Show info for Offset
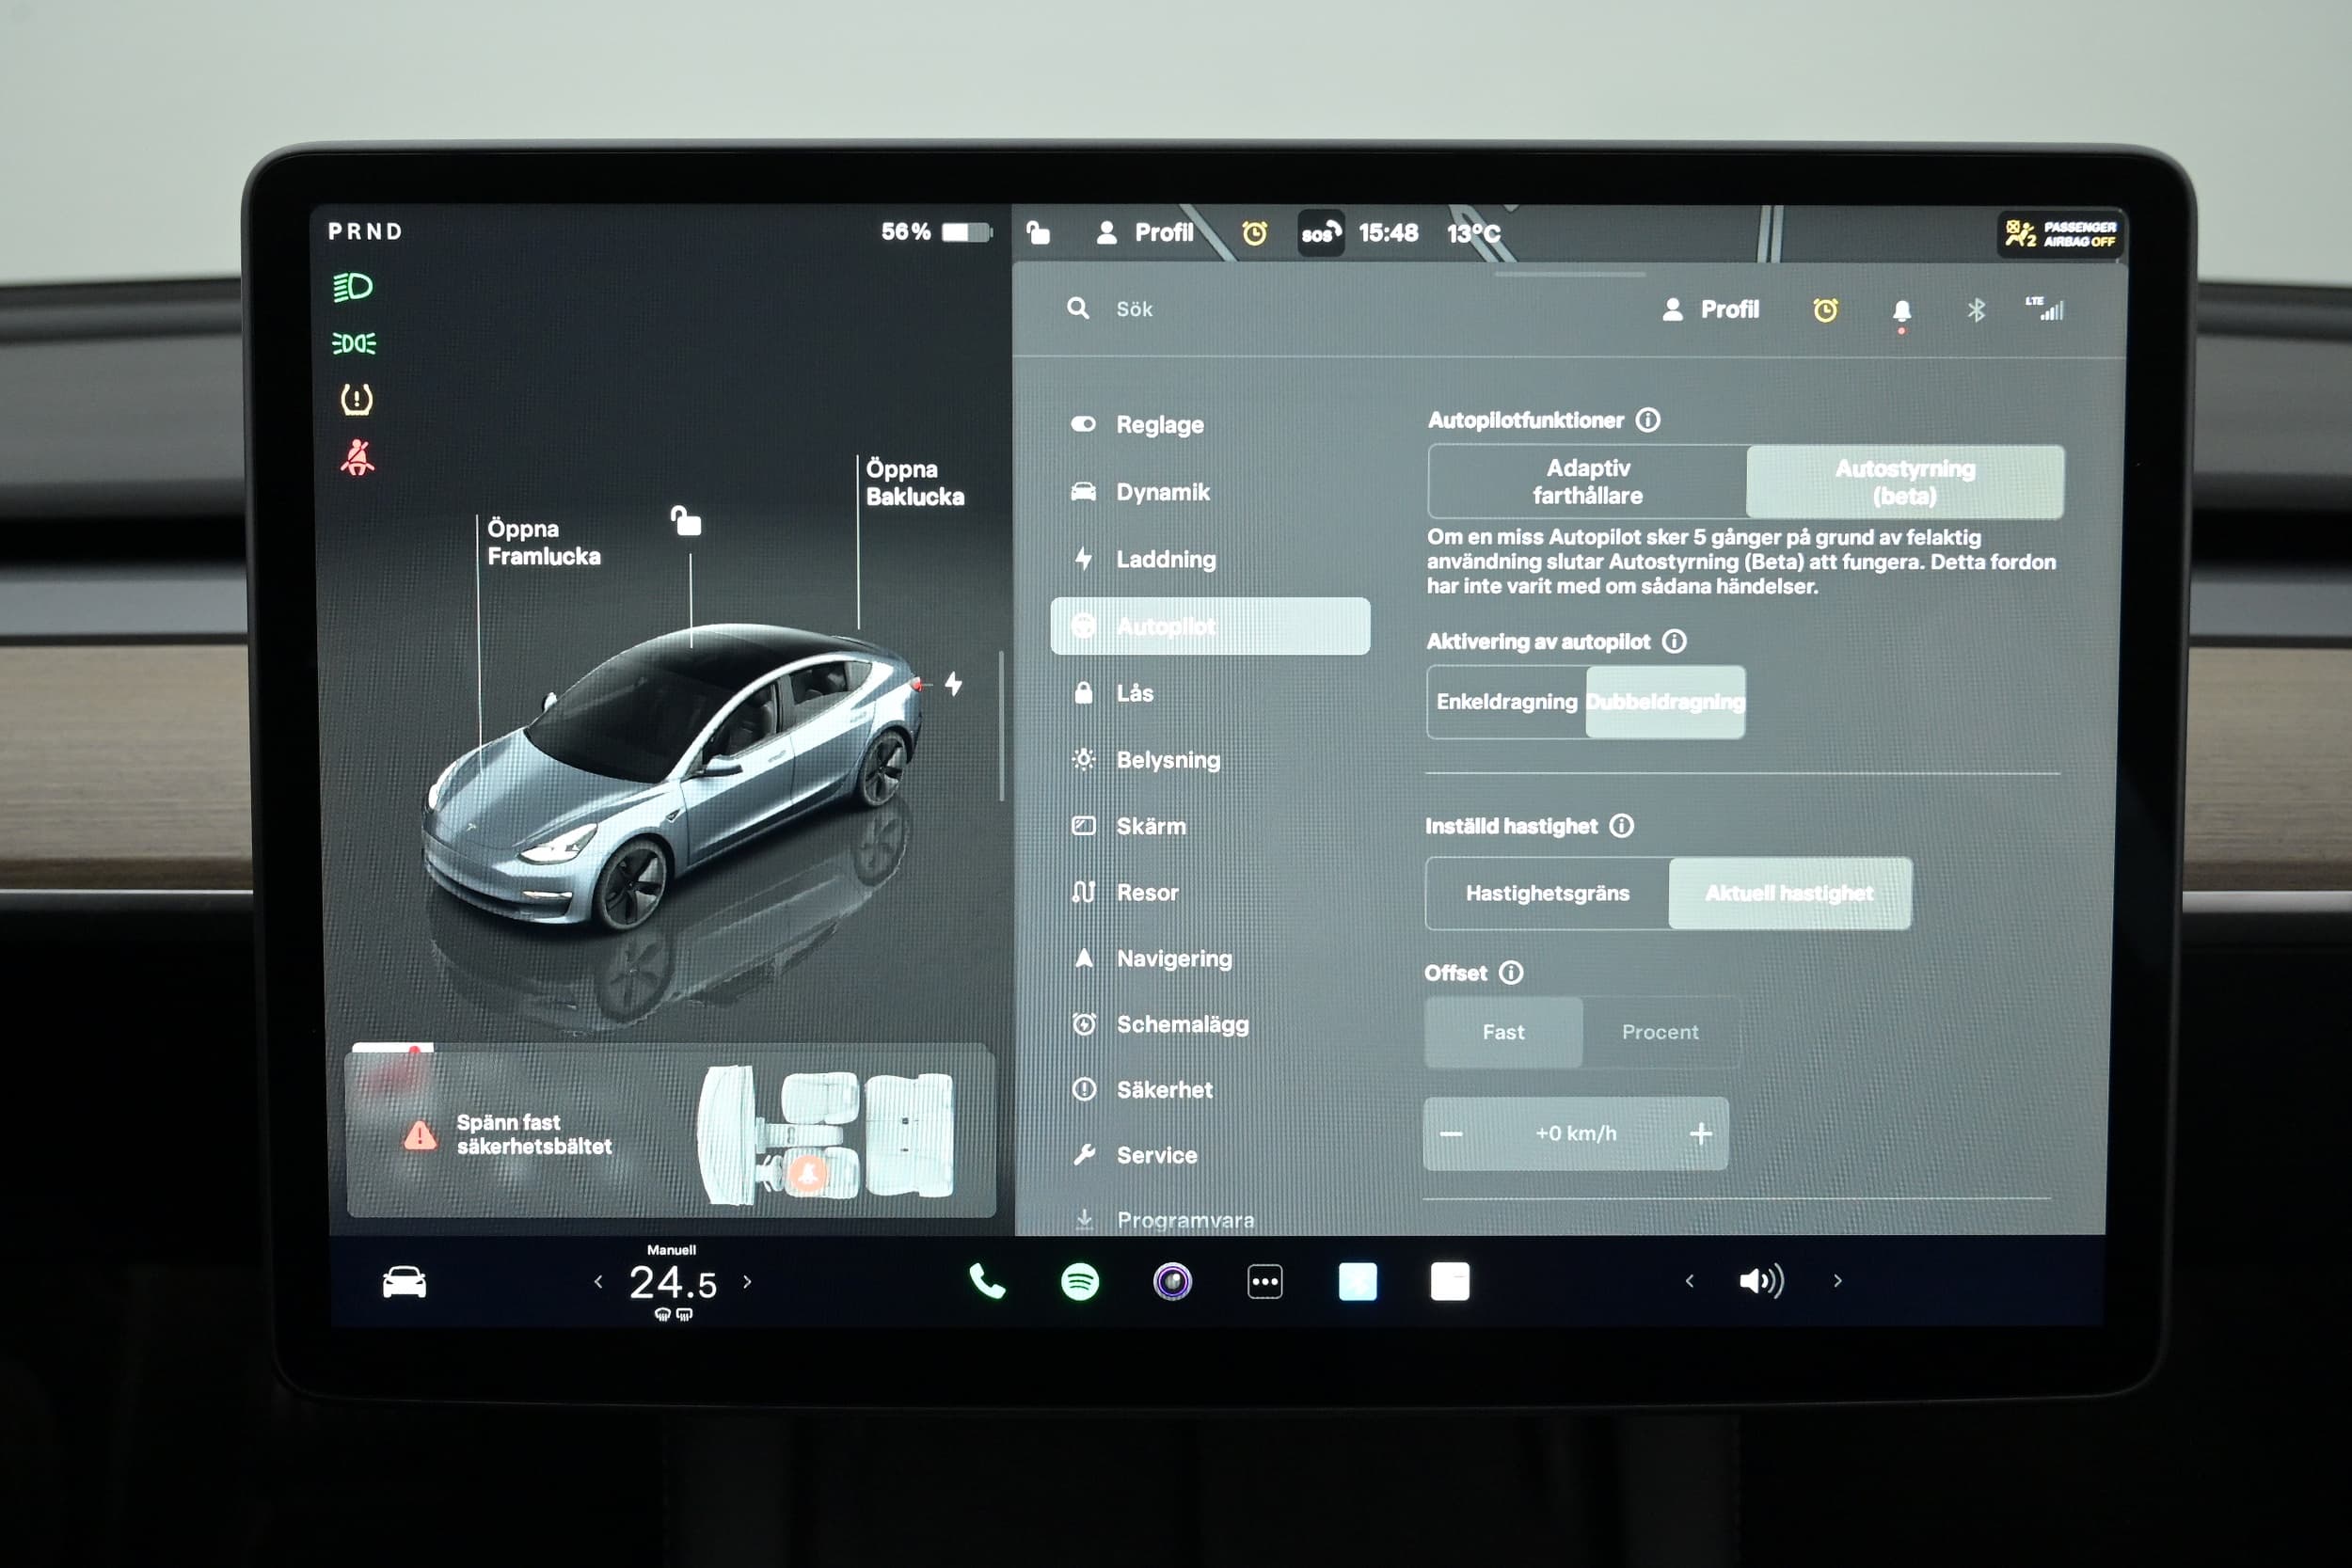This screenshot has height=1568, width=2352. (x=1511, y=972)
